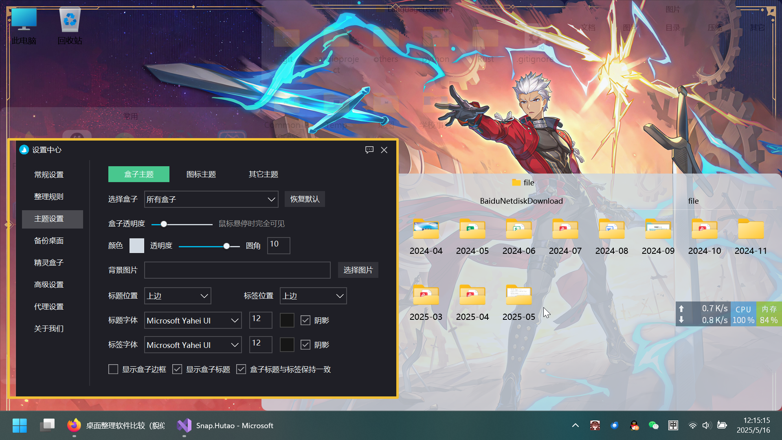
Task: Adjust the color 透明度 slider
Action: click(209, 246)
